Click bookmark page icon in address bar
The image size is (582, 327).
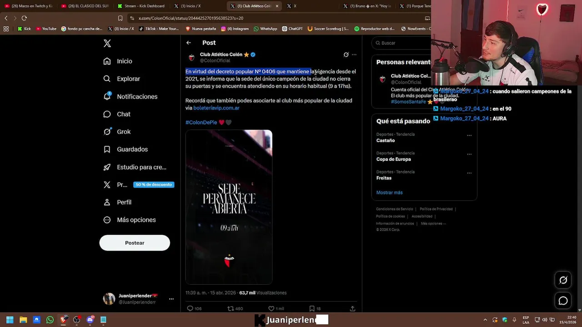click(120, 18)
